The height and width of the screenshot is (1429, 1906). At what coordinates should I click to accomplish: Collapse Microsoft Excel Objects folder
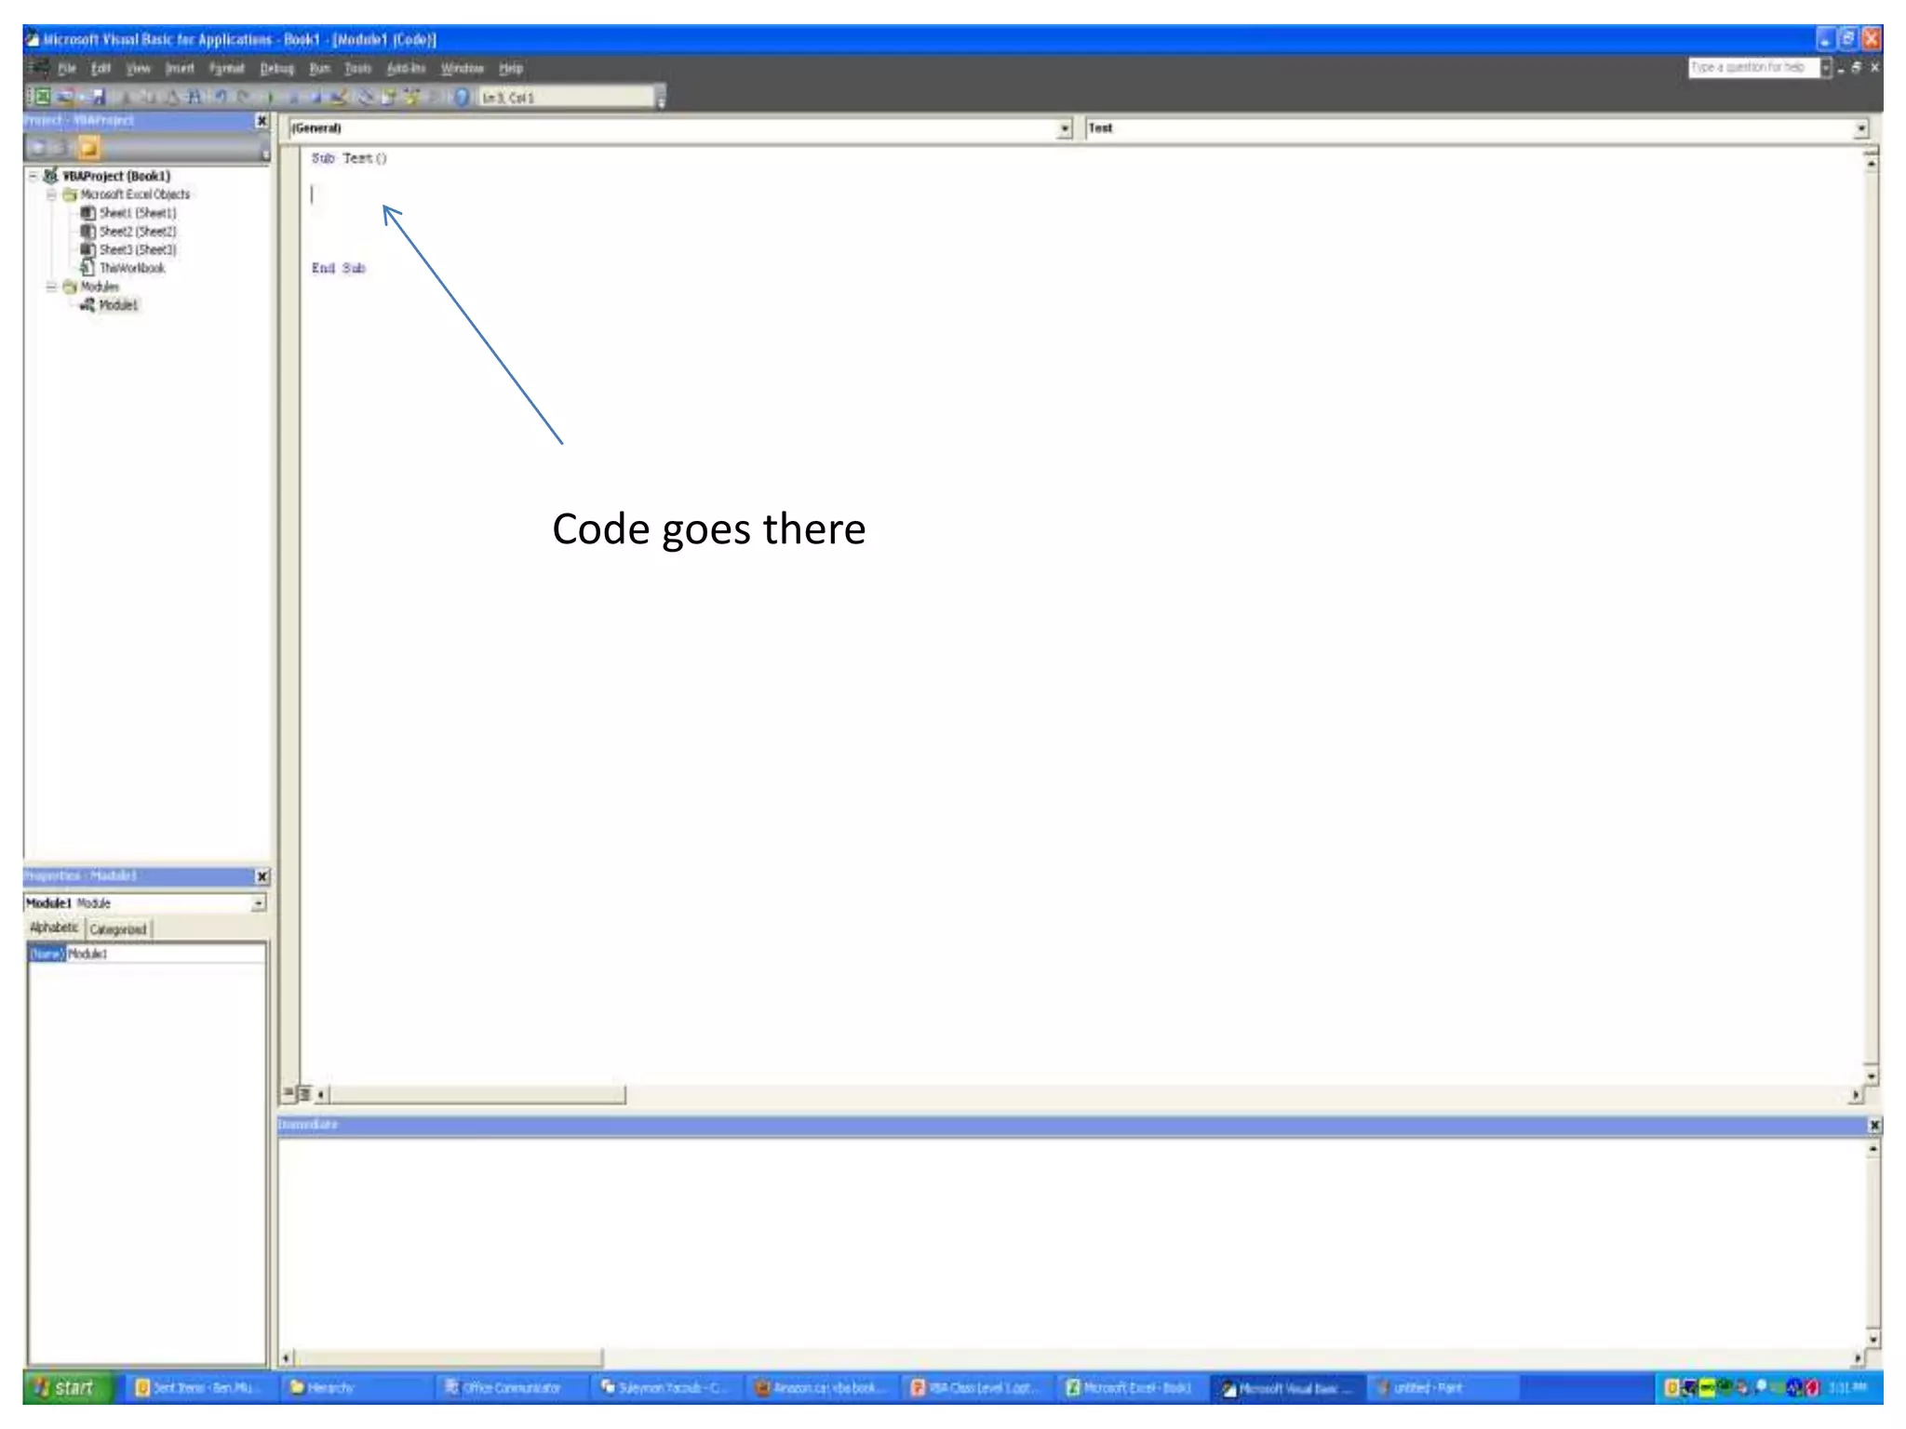(52, 194)
